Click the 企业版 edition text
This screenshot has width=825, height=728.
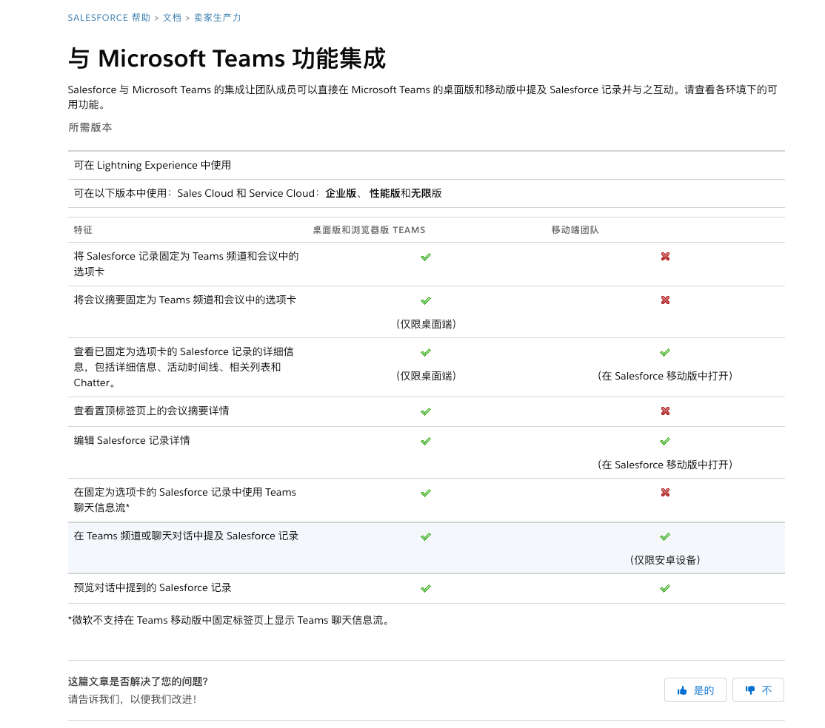(341, 193)
